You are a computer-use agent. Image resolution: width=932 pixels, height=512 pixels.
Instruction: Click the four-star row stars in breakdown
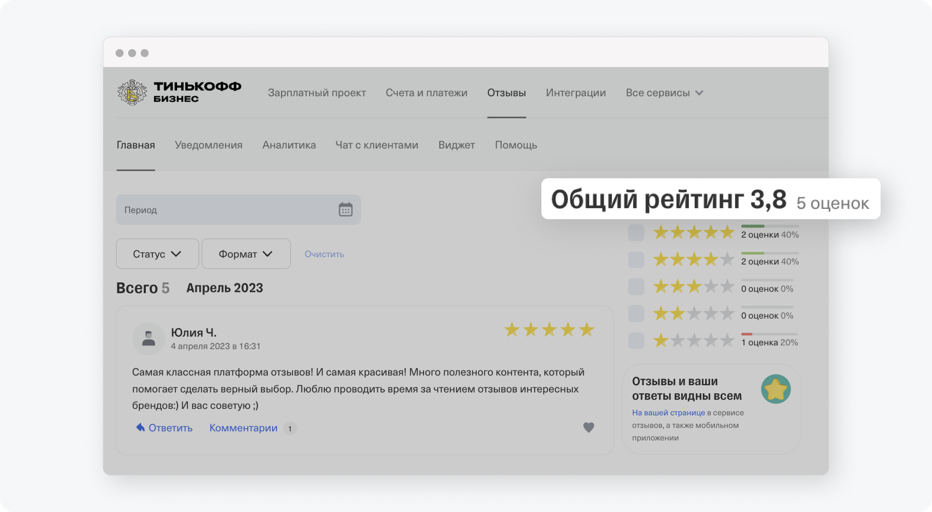694,260
